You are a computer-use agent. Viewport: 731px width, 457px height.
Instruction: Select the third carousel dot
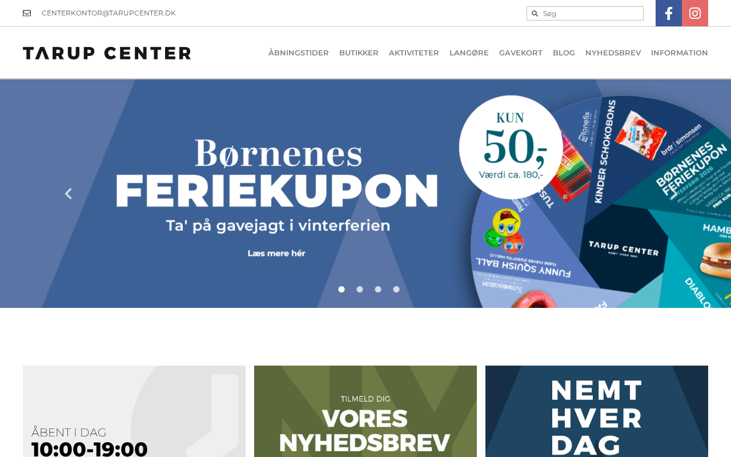pos(378,290)
